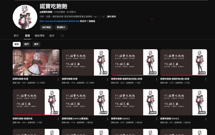The height and width of the screenshot is (135, 215).
Task: Open options menu for the 21 小時前 stream
Action: tap(58, 79)
